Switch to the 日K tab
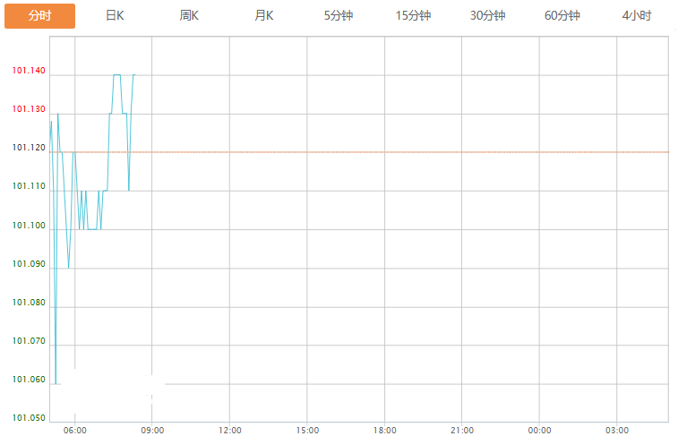This screenshot has width=678, height=436. 115,16
